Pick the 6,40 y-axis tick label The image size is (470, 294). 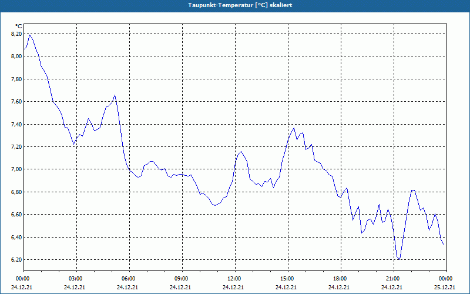pyautogui.click(x=16, y=238)
